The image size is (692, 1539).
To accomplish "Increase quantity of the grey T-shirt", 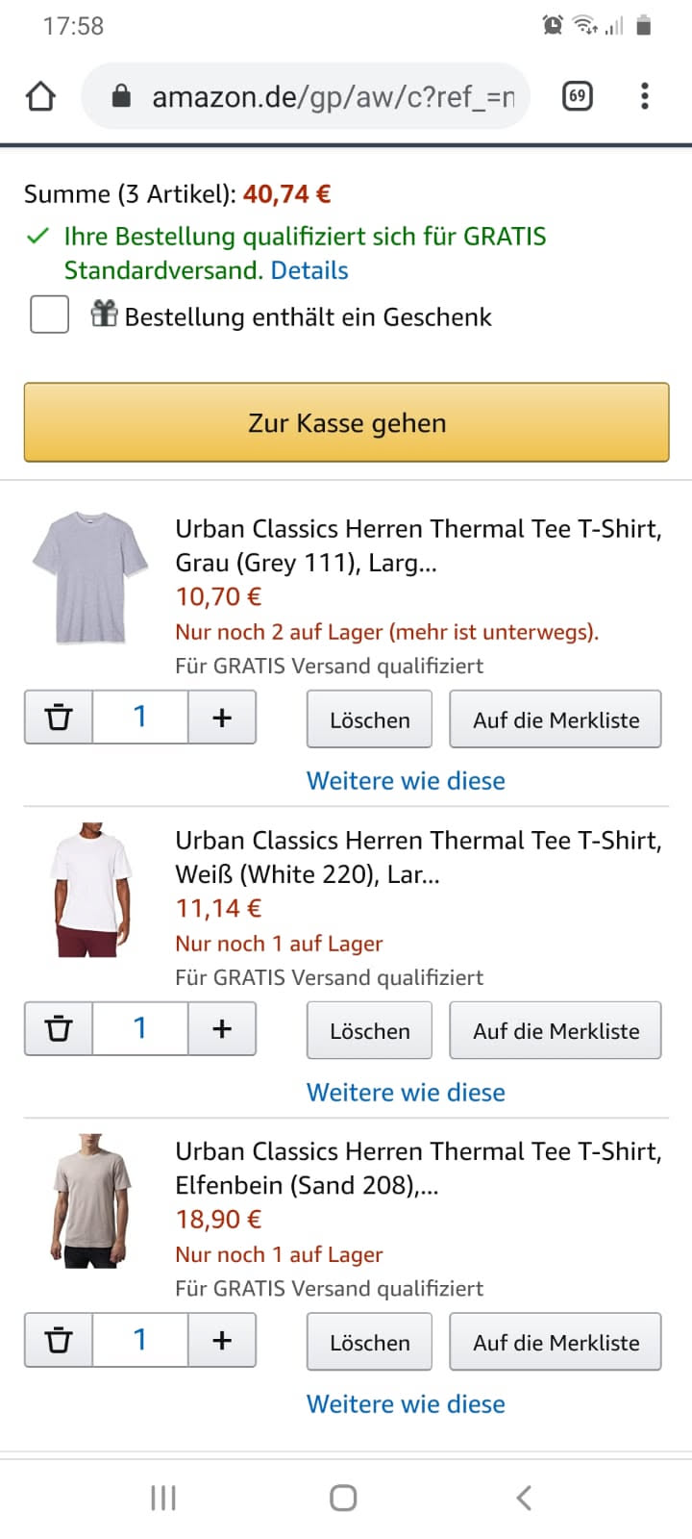I will [222, 718].
